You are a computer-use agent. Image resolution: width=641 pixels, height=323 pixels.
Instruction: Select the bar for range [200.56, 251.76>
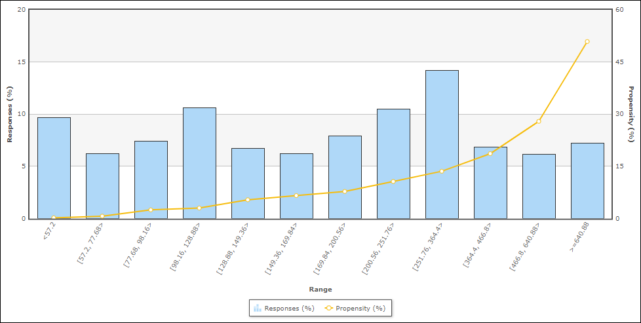(393, 163)
